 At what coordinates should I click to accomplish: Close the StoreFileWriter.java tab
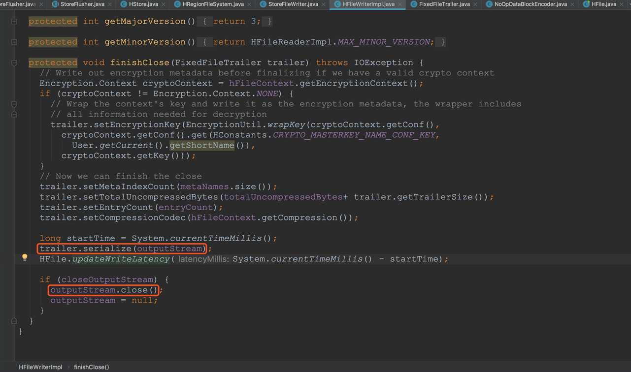323,4
